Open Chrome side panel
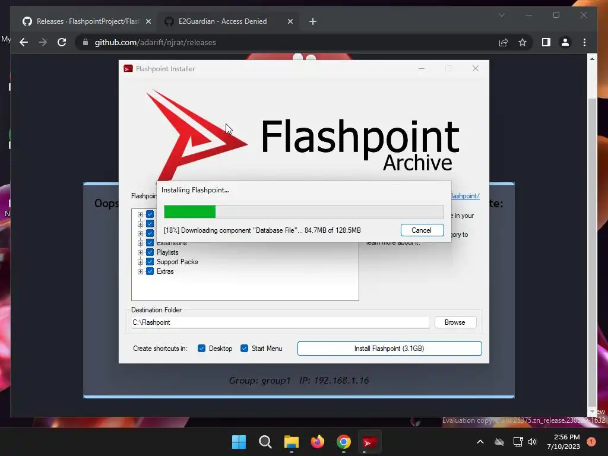Image resolution: width=608 pixels, height=456 pixels. [546, 42]
